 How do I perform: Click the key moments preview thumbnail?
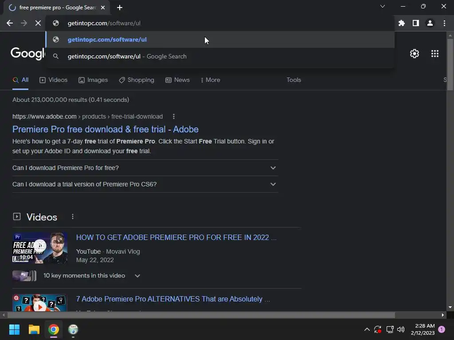(x=24, y=276)
